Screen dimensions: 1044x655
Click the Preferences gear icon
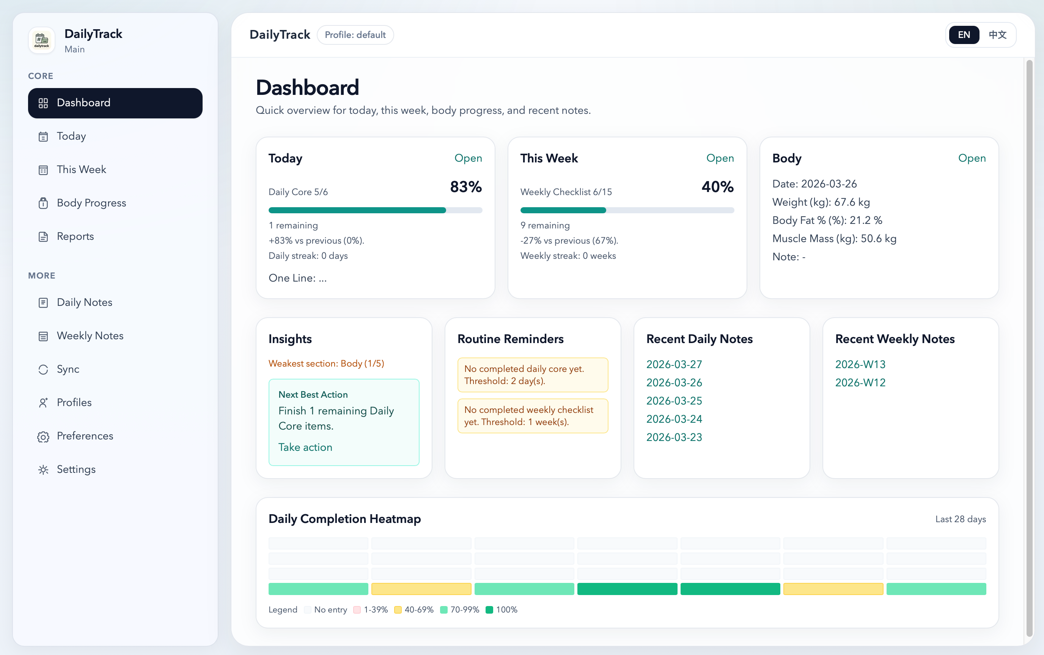(x=44, y=436)
